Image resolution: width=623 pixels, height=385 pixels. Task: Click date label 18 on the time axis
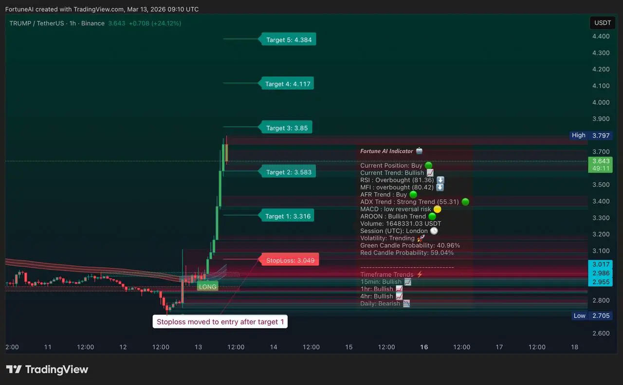(574, 347)
